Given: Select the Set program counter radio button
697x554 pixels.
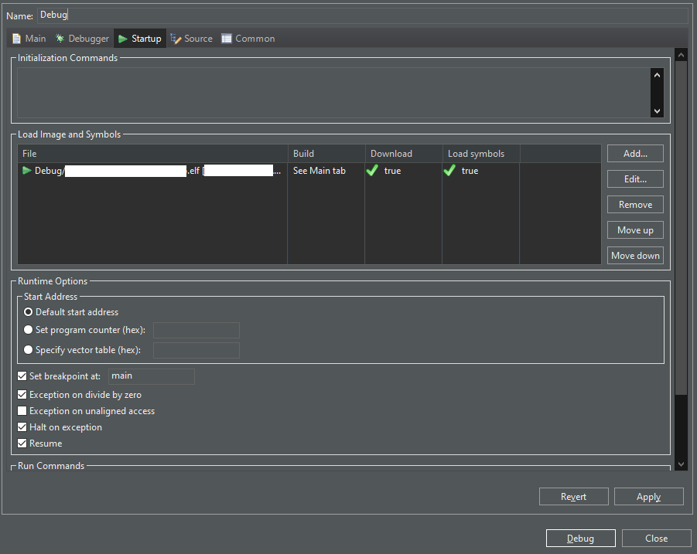Looking at the screenshot, I should pos(28,329).
